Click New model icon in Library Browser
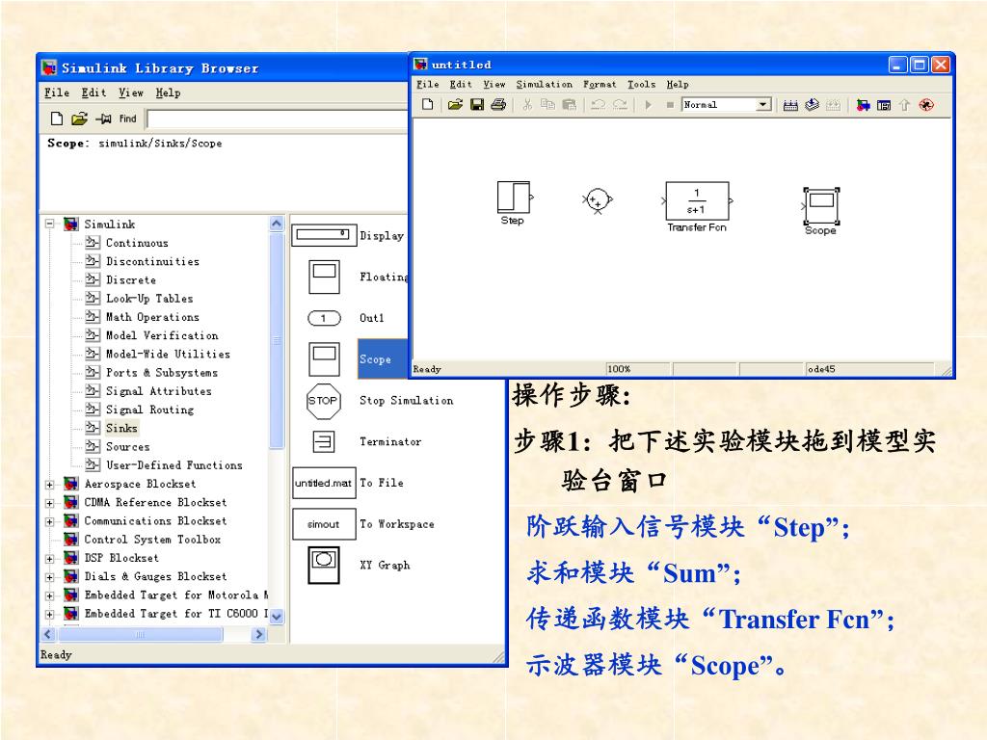This screenshot has width=987, height=740. [57, 119]
